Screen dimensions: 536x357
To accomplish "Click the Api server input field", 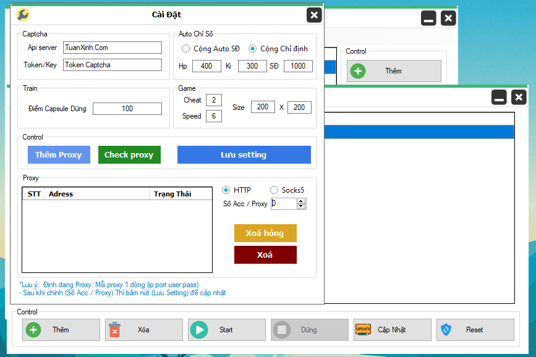I will (112, 48).
